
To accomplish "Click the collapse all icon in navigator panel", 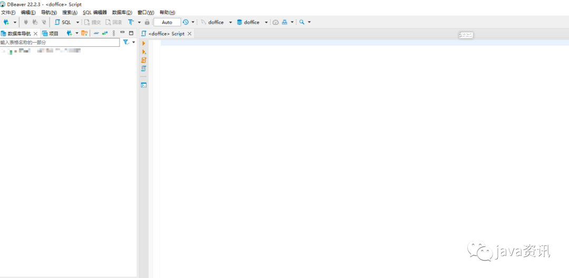I will coord(96,33).
